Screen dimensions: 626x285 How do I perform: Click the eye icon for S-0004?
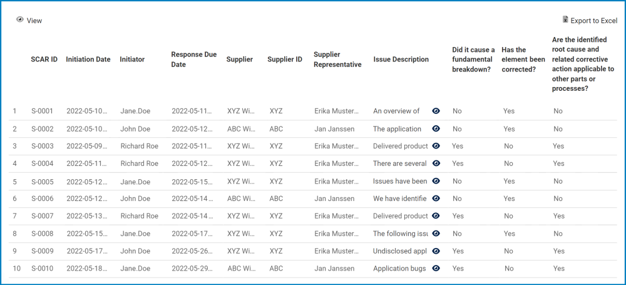point(436,163)
